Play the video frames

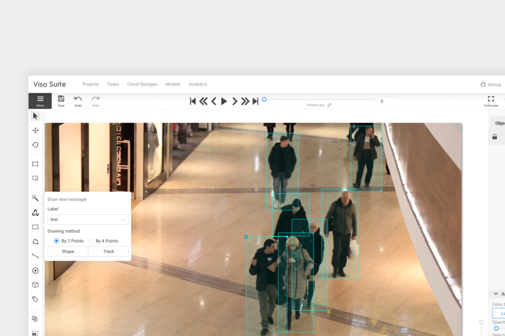pos(224,101)
